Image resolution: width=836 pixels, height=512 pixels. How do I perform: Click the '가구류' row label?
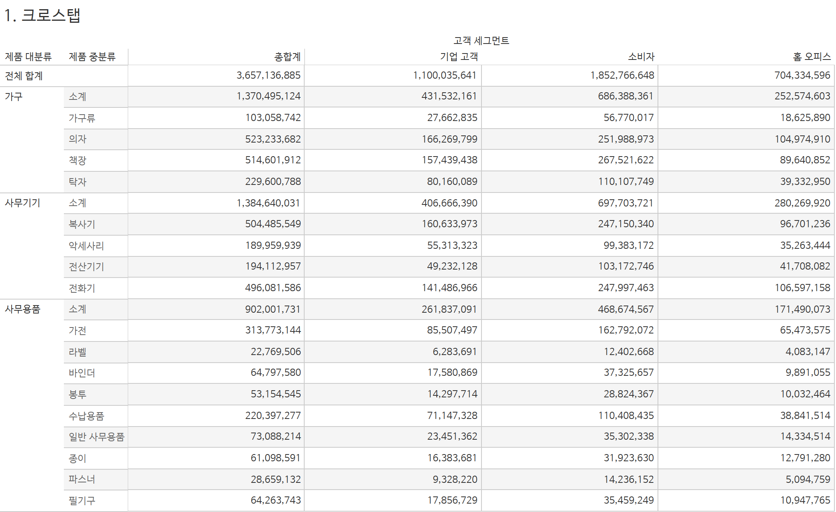(82, 118)
